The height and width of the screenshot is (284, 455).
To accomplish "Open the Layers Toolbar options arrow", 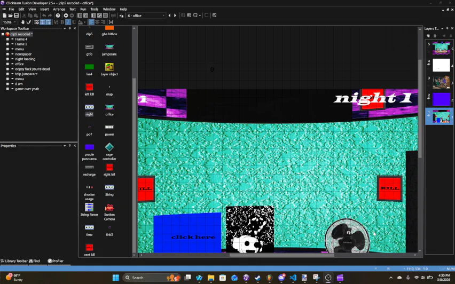I will coord(442,28).
